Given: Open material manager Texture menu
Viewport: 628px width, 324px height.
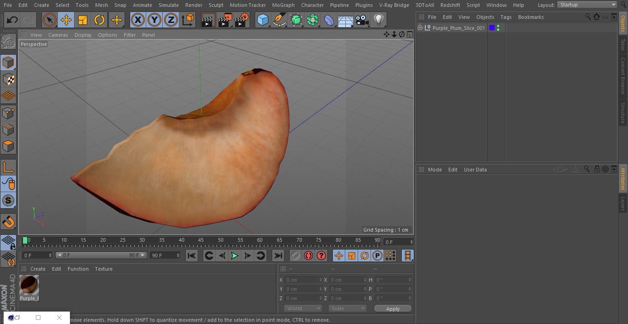Looking at the screenshot, I should (x=103, y=269).
